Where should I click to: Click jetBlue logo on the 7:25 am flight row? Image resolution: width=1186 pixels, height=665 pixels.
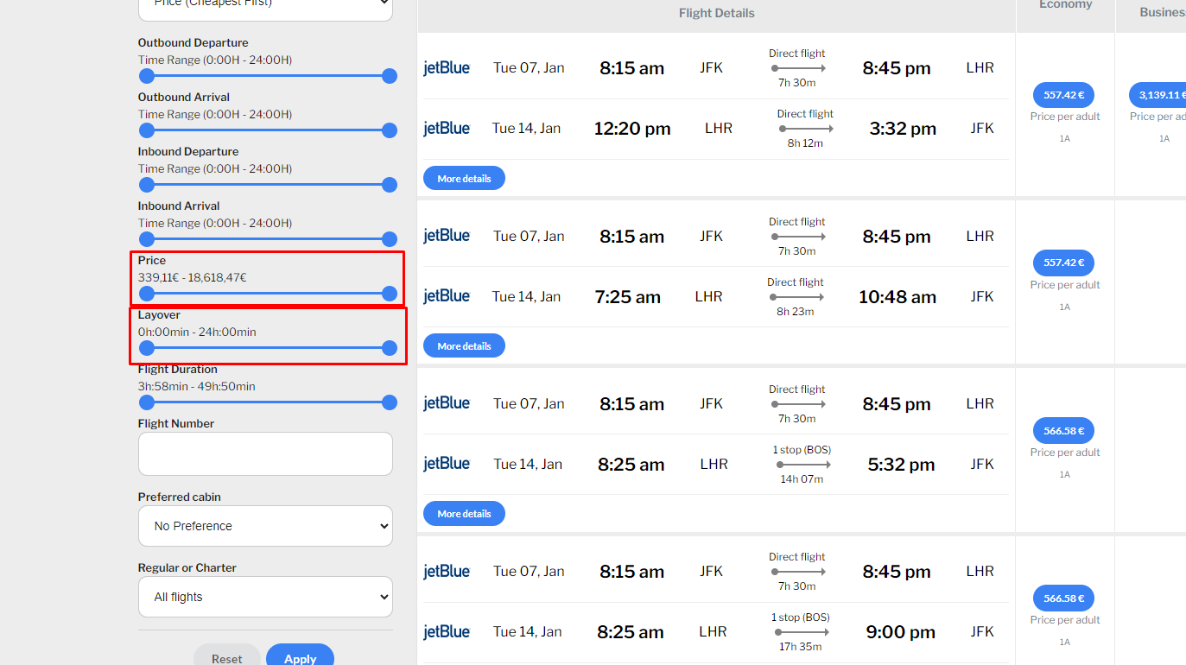[447, 295]
